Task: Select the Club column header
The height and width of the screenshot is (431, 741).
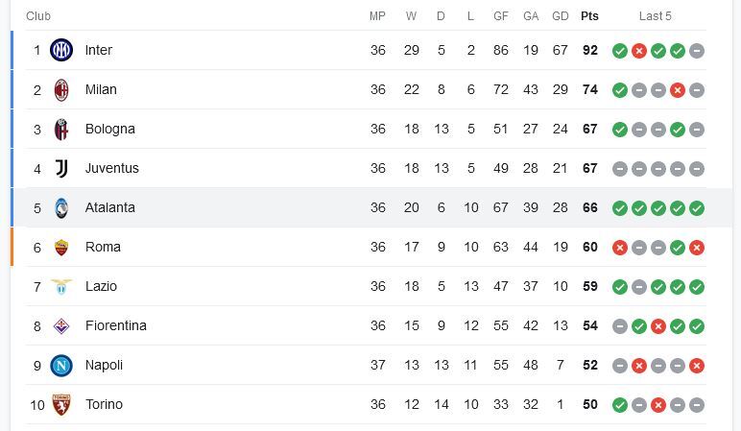Action: [38, 16]
